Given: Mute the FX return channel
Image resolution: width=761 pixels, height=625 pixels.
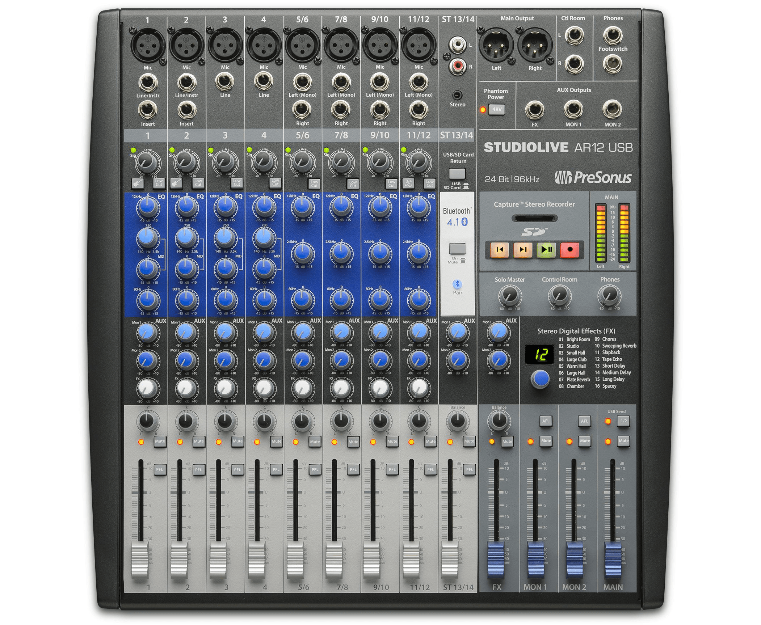Looking at the screenshot, I should 507,442.
